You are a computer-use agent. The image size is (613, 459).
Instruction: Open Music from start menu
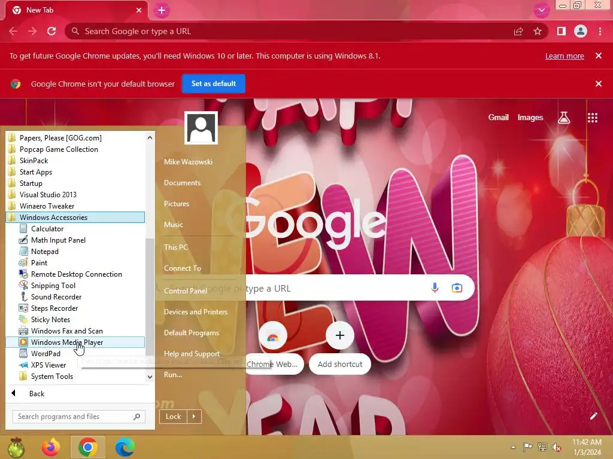(x=174, y=225)
